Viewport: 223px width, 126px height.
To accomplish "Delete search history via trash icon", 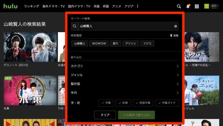I will [174, 35].
